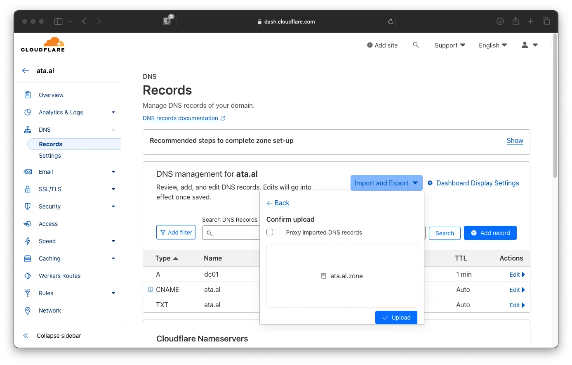Reload the page using the address bar icon
This screenshot has width=572, height=365.
pos(391,21)
